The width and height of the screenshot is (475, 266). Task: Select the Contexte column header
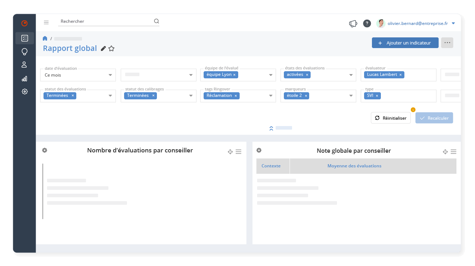271,166
